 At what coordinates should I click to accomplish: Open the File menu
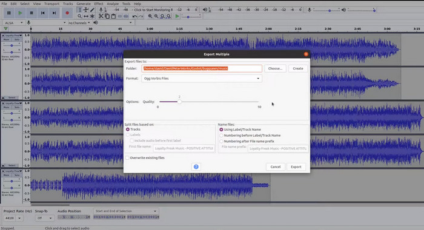(x=4, y=4)
